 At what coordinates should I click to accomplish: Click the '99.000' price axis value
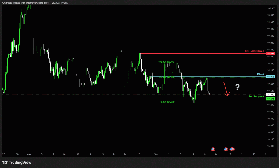tap(271, 43)
